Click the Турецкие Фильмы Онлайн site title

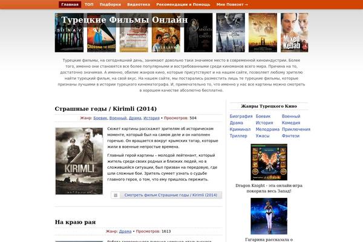(124, 20)
